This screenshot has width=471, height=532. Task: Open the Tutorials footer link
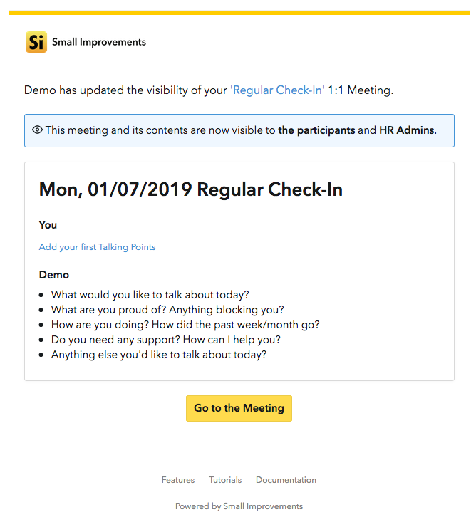click(x=225, y=480)
